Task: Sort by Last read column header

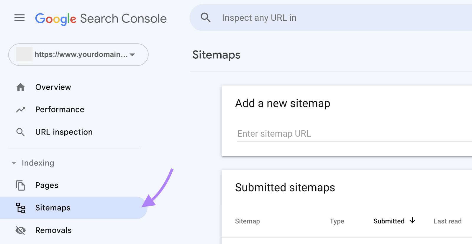Action: coord(447,221)
